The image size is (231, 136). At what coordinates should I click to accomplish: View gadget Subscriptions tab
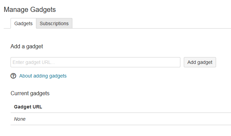54,23
